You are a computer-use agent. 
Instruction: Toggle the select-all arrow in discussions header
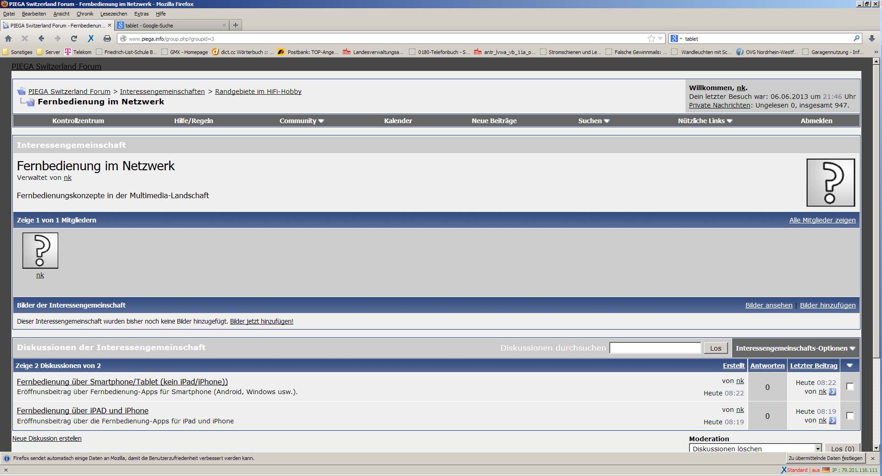click(x=849, y=366)
